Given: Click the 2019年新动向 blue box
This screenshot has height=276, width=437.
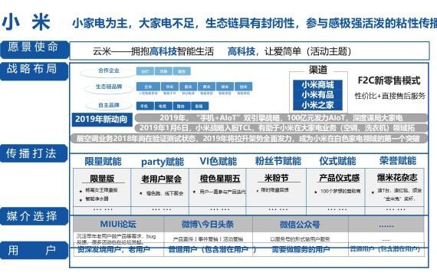Looking at the screenshot, I should [x=102, y=120].
